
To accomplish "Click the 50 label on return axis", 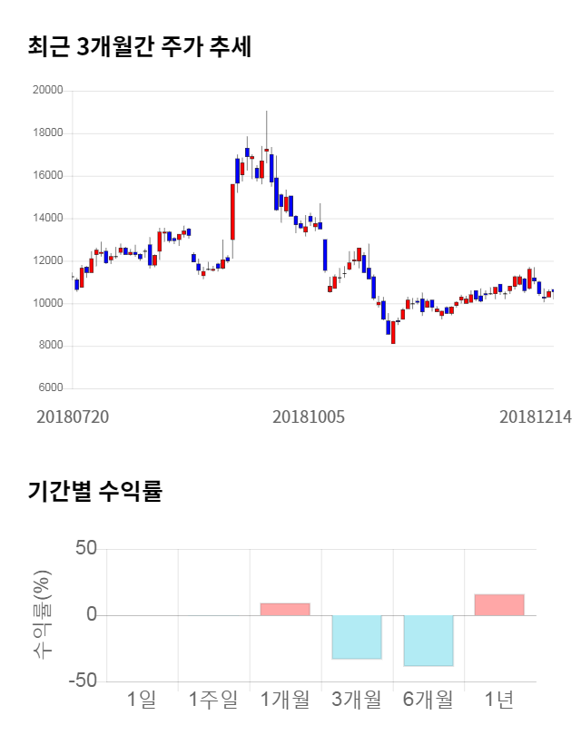I will pos(86,549).
